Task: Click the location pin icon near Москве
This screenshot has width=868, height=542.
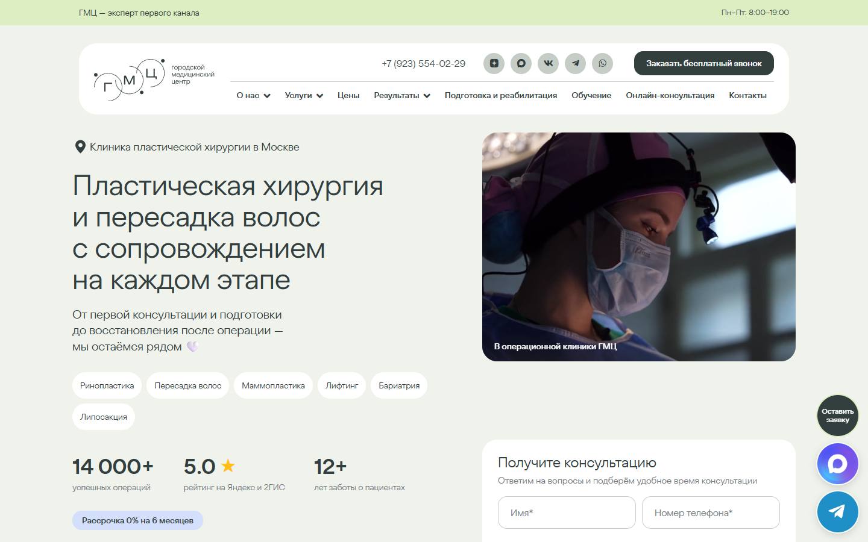Action: [80, 147]
